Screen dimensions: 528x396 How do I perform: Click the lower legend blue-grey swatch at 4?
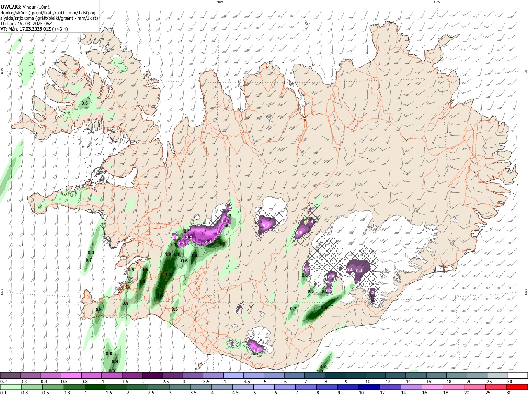(222, 387)
